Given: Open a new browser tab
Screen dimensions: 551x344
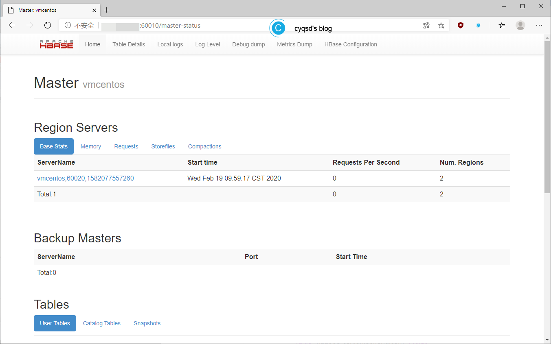Looking at the screenshot, I should 107,10.
